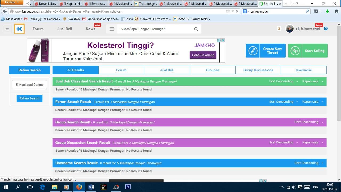Viewport: 341px width, 192px height.
Task: Click the Kaskus logo icon
Action: 19,29
